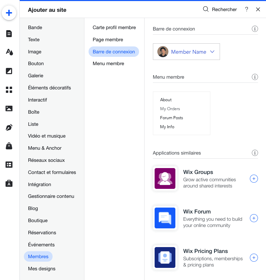Open the Store shopping bag icon
266x280 pixels.
click(x=9, y=146)
